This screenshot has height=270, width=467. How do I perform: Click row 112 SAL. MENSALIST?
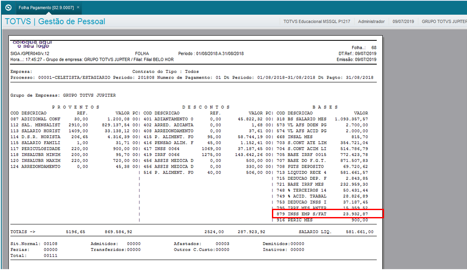click(x=75, y=125)
